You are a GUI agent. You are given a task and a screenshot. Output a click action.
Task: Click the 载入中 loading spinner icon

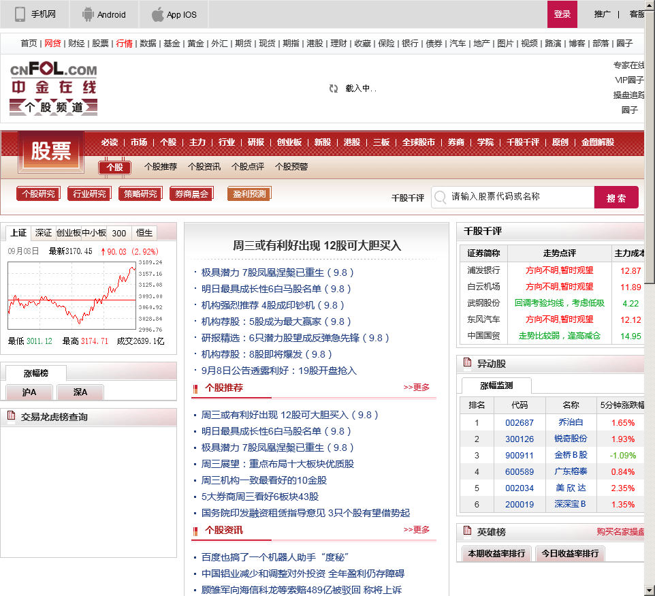coord(334,89)
